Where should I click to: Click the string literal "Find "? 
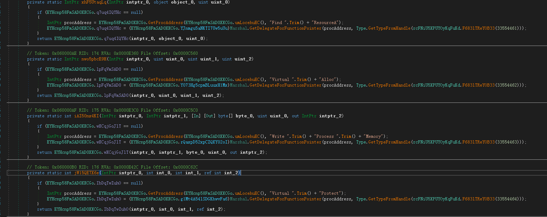pos(277,23)
